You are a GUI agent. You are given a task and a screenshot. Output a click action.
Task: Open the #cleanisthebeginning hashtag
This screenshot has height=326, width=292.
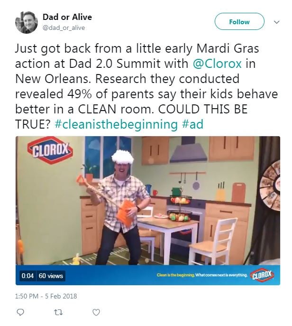[116, 124]
